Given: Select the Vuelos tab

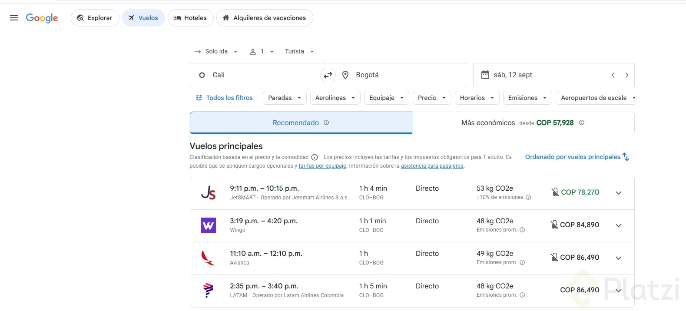Looking at the screenshot, I should pos(143,18).
